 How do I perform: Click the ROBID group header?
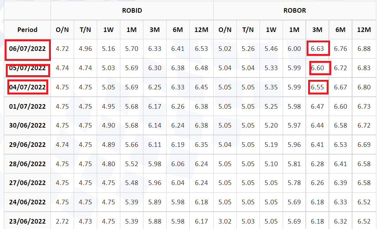pos(132,10)
